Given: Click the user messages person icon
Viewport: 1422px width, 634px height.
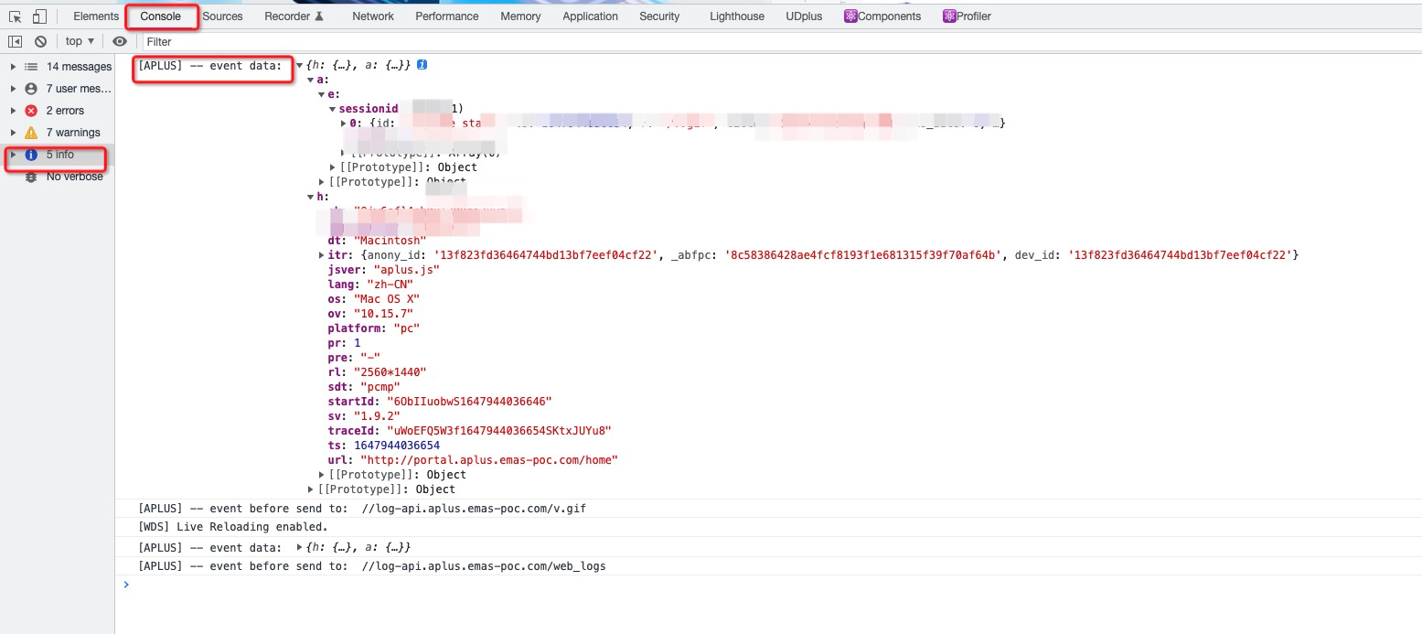Looking at the screenshot, I should pyautogui.click(x=31, y=89).
